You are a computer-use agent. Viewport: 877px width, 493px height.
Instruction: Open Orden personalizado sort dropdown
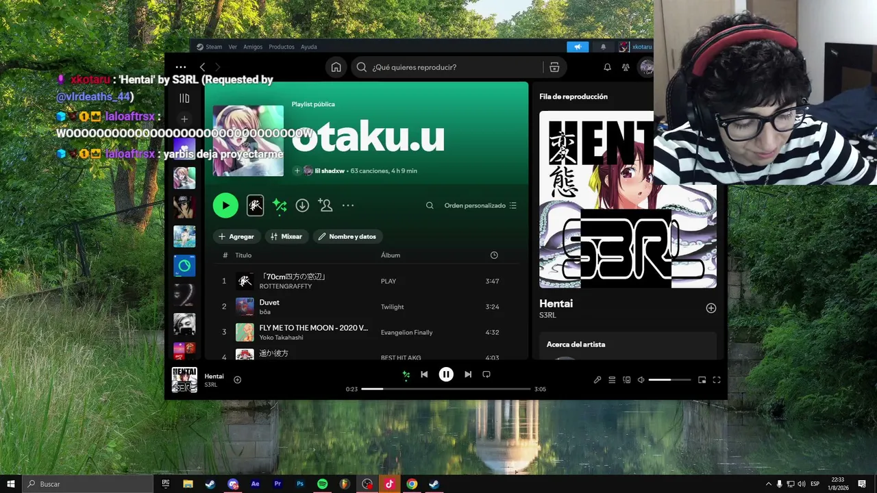480,205
